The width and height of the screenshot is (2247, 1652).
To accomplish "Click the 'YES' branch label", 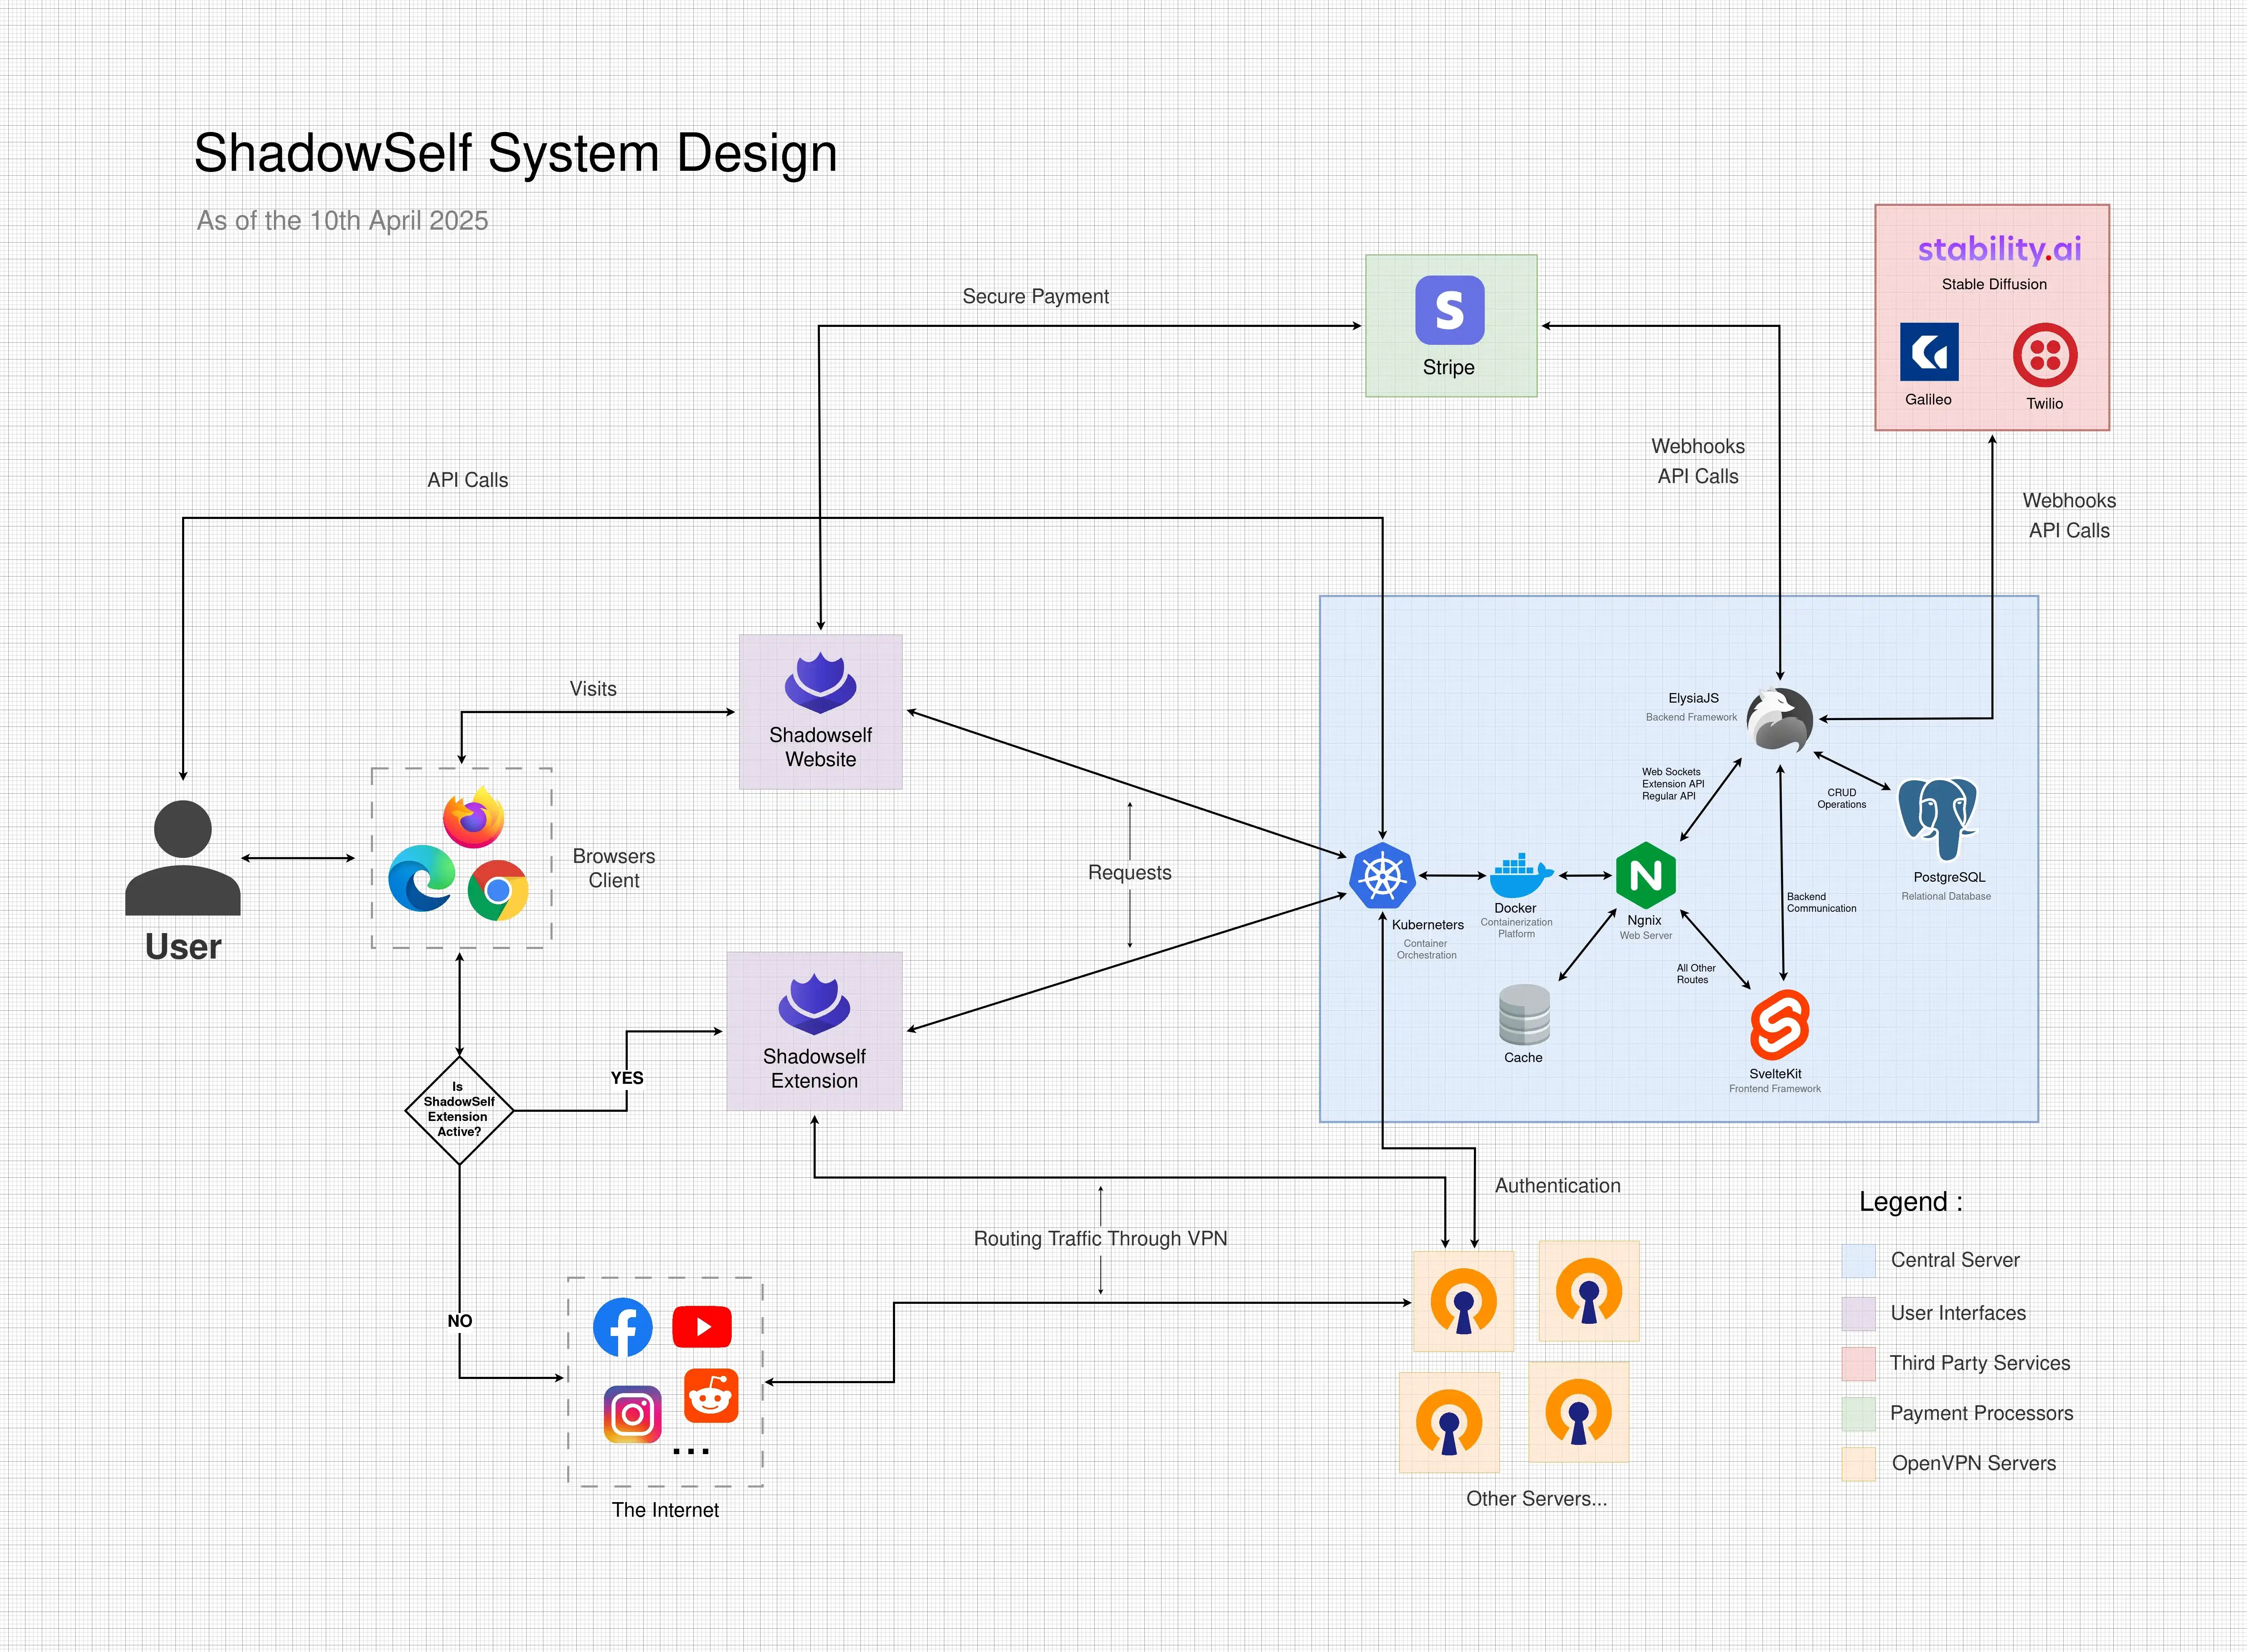I will pyautogui.click(x=627, y=1078).
